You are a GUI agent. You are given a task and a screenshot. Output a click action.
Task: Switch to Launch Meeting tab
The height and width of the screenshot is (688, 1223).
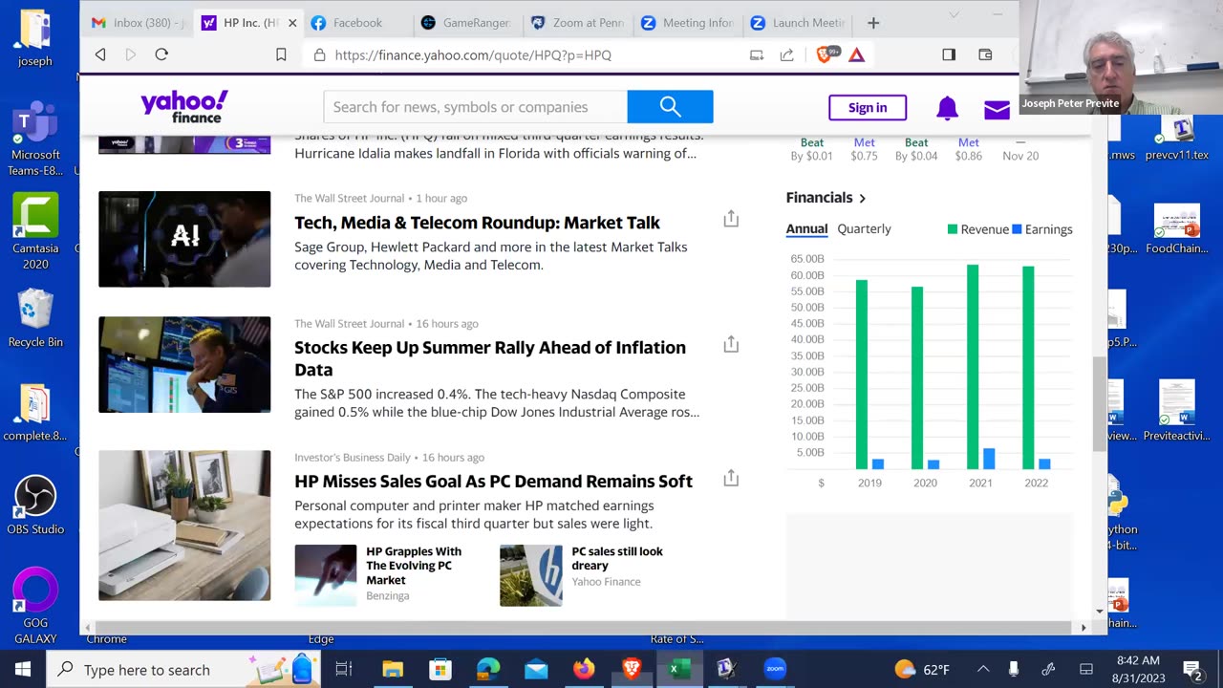click(x=797, y=23)
